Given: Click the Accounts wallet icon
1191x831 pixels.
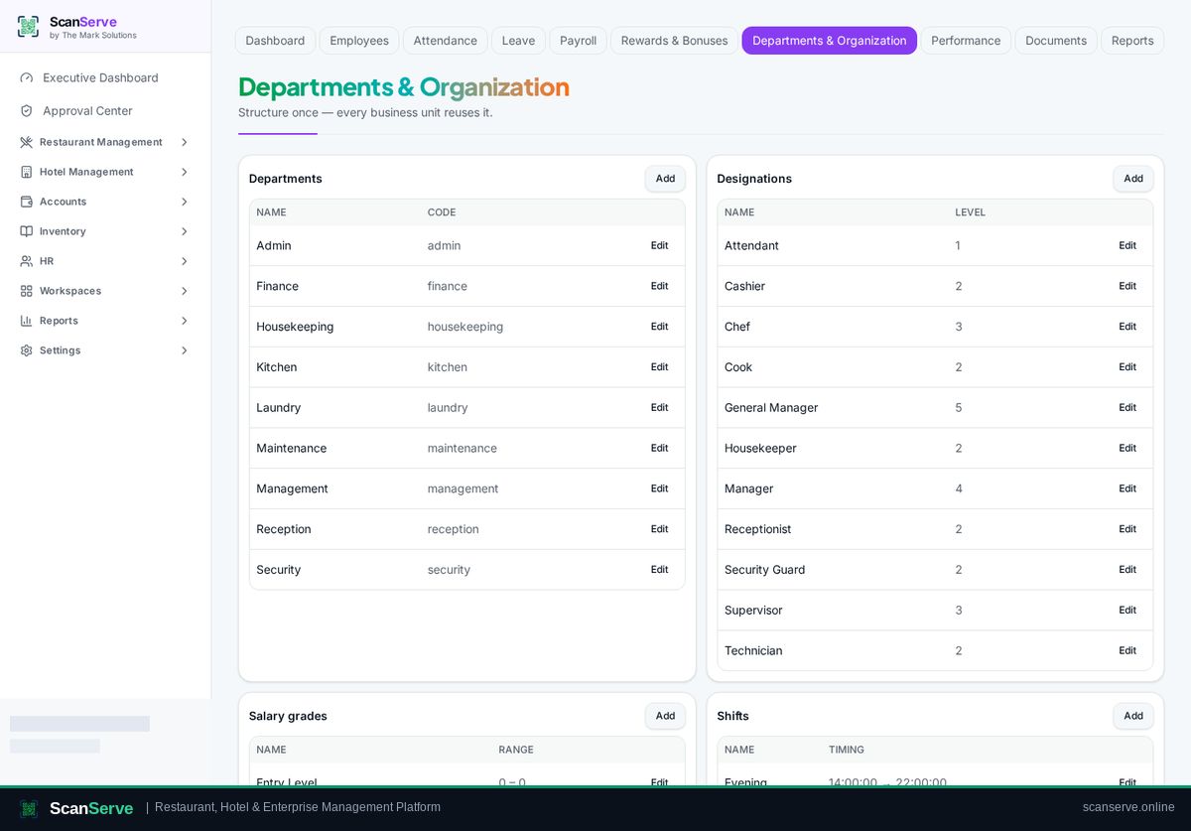Looking at the screenshot, I should click(27, 202).
